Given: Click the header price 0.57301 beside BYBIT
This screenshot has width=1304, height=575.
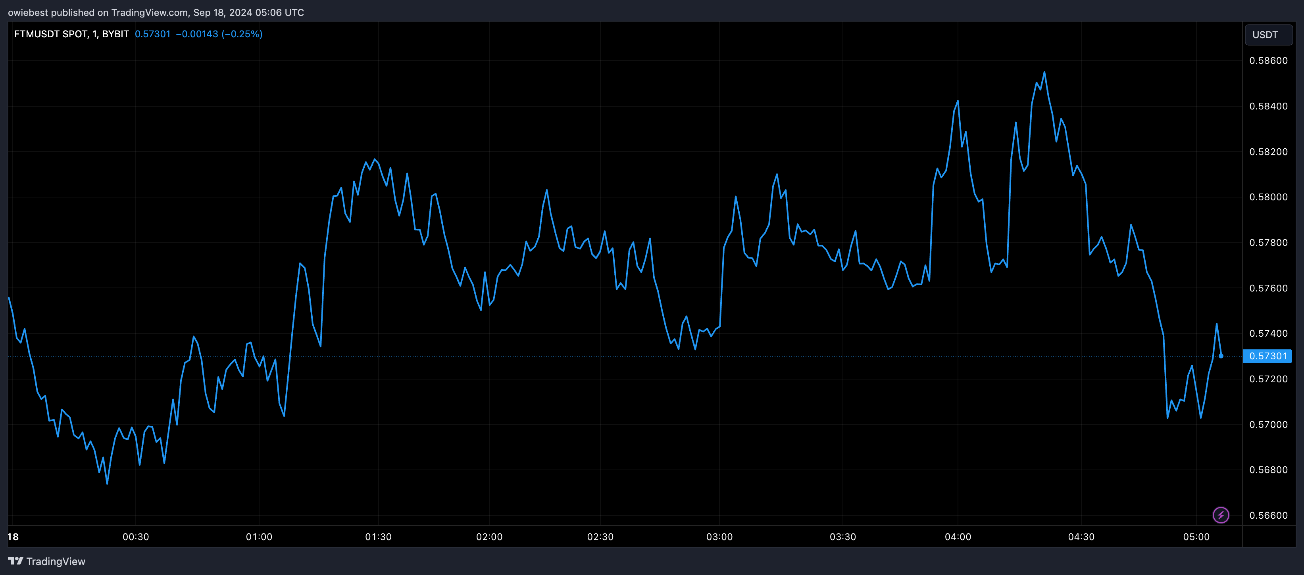Looking at the screenshot, I should coord(152,34).
